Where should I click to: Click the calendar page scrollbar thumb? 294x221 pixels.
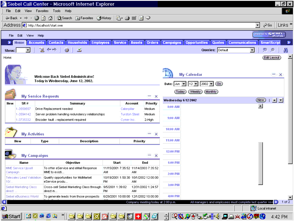point(261,164)
